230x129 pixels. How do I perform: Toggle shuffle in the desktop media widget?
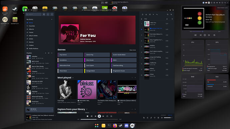pos(195,35)
